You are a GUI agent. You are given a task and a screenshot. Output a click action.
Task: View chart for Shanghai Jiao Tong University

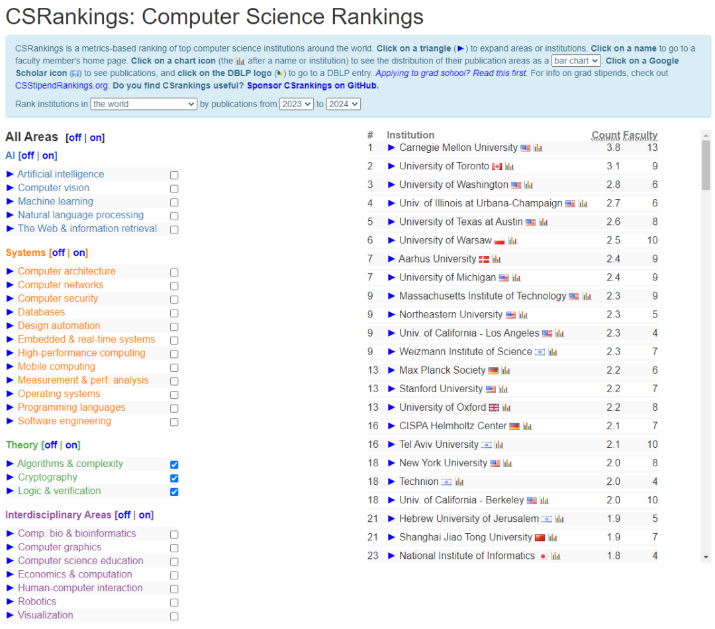tap(553, 537)
